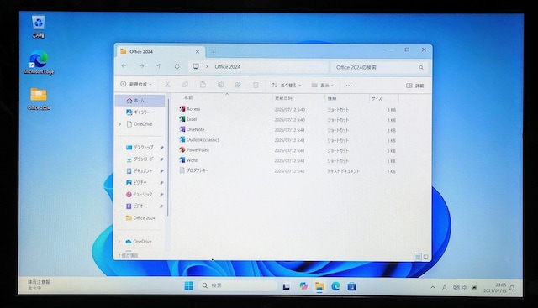Go up one folder level
The image size is (538, 308).
[159, 66]
